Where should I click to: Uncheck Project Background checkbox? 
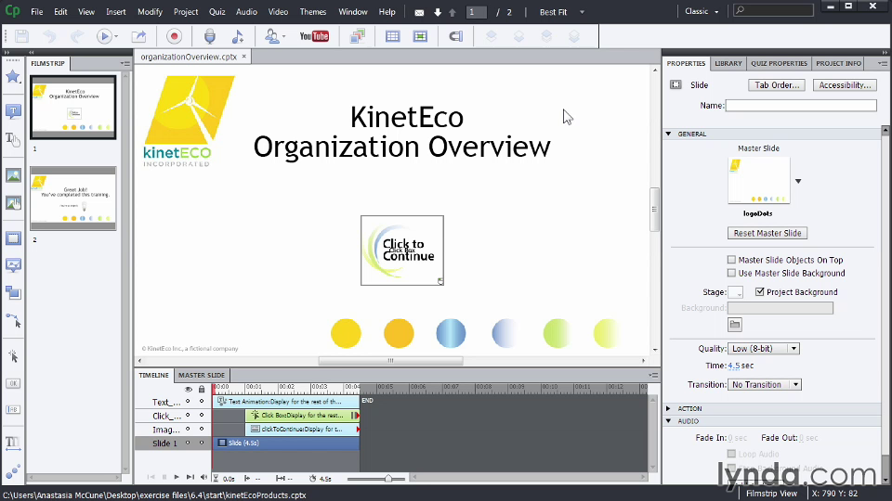coord(759,291)
